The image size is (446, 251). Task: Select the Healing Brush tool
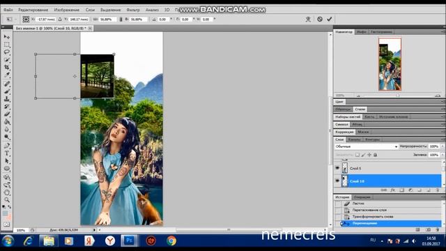[7, 84]
